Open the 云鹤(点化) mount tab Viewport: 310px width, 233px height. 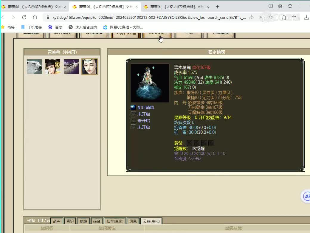(151, 221)
